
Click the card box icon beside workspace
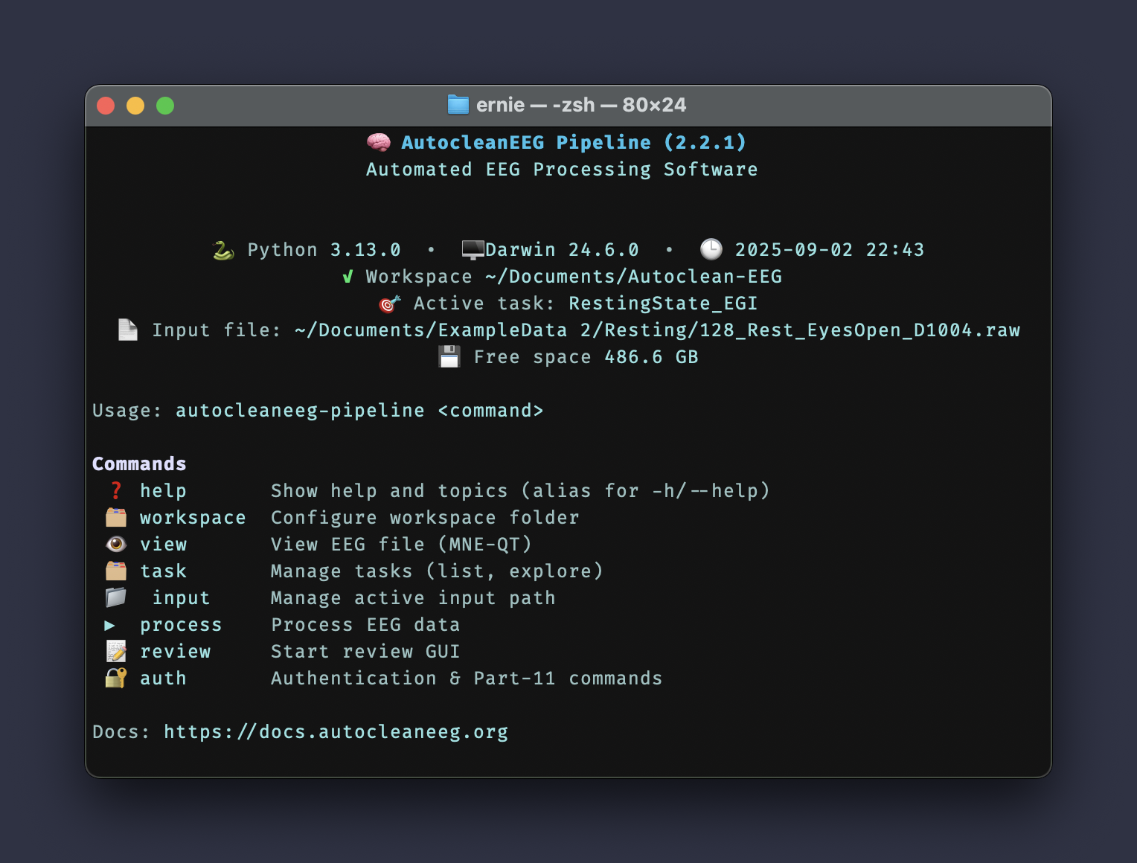click(116, 517)
